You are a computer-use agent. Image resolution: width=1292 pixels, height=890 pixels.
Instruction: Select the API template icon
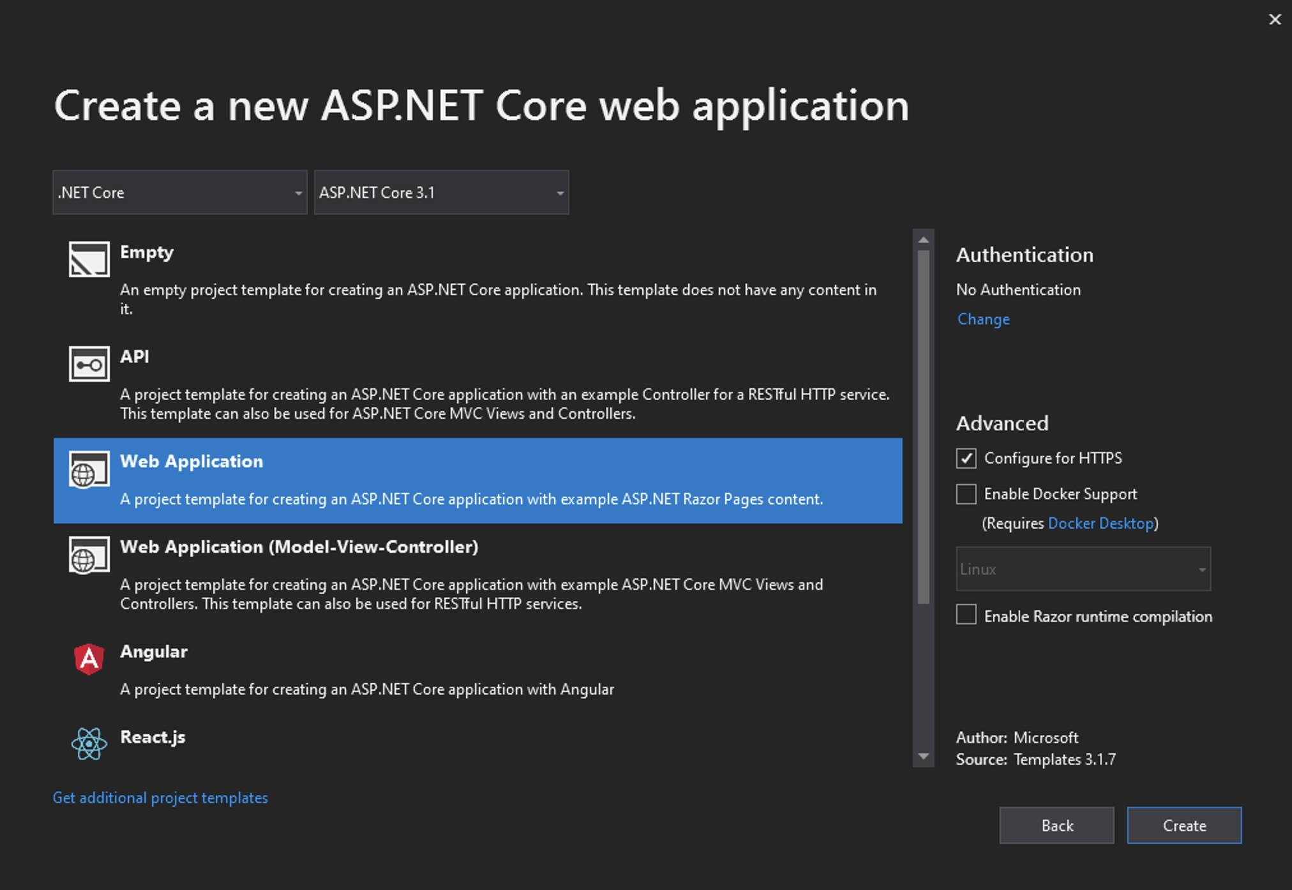tap(89, 363)
